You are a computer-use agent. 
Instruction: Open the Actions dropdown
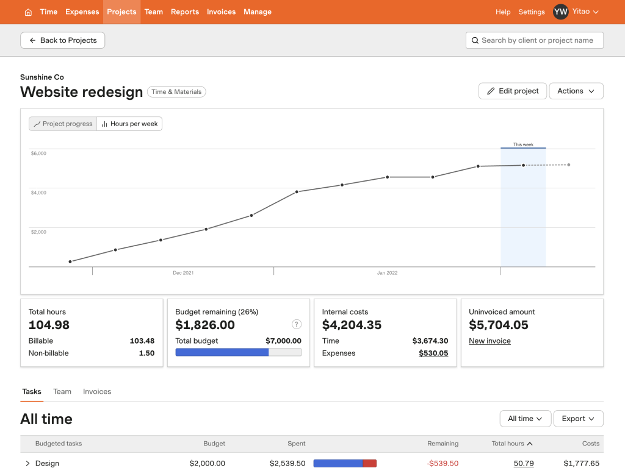pos(576,91)
